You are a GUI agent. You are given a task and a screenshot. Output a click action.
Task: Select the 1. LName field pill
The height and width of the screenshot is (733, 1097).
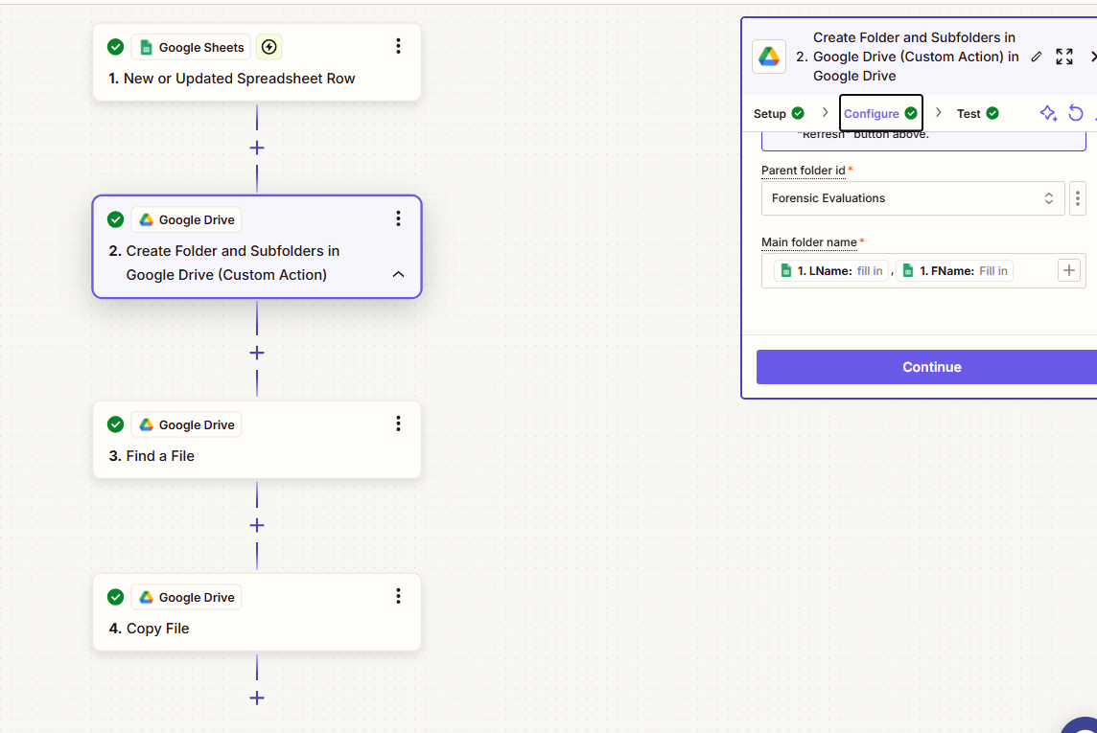831,270
